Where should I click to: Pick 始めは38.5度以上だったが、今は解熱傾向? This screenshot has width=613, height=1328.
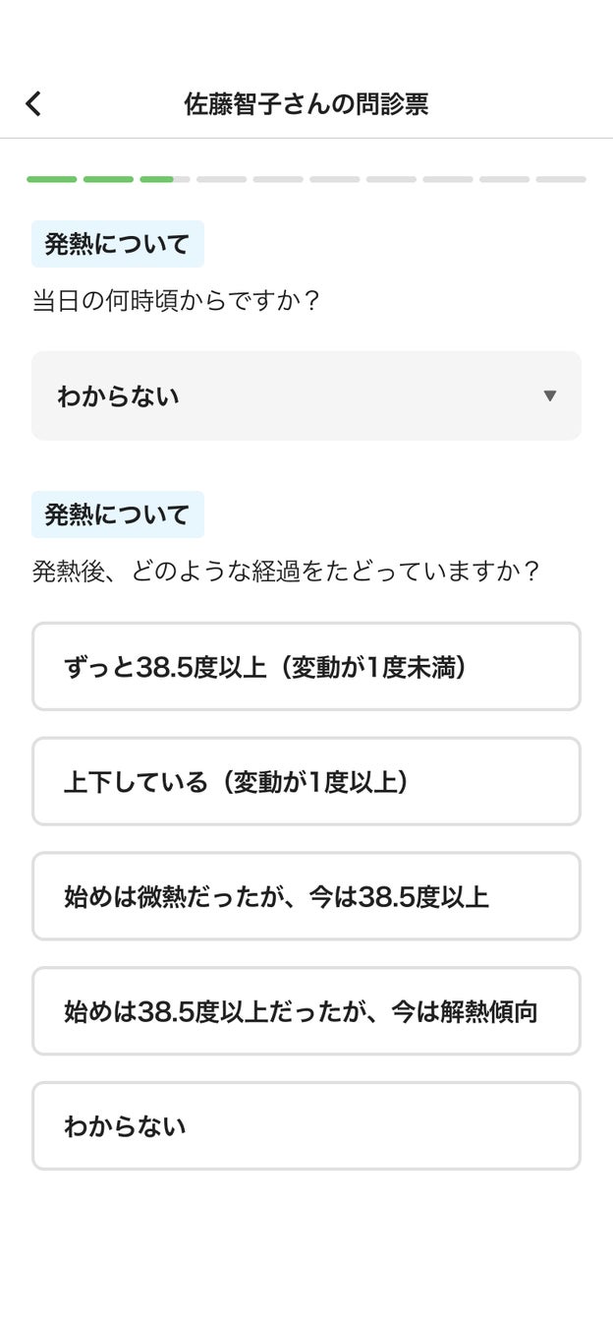coord(306,1011)
